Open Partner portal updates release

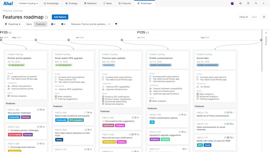[19, 58]
